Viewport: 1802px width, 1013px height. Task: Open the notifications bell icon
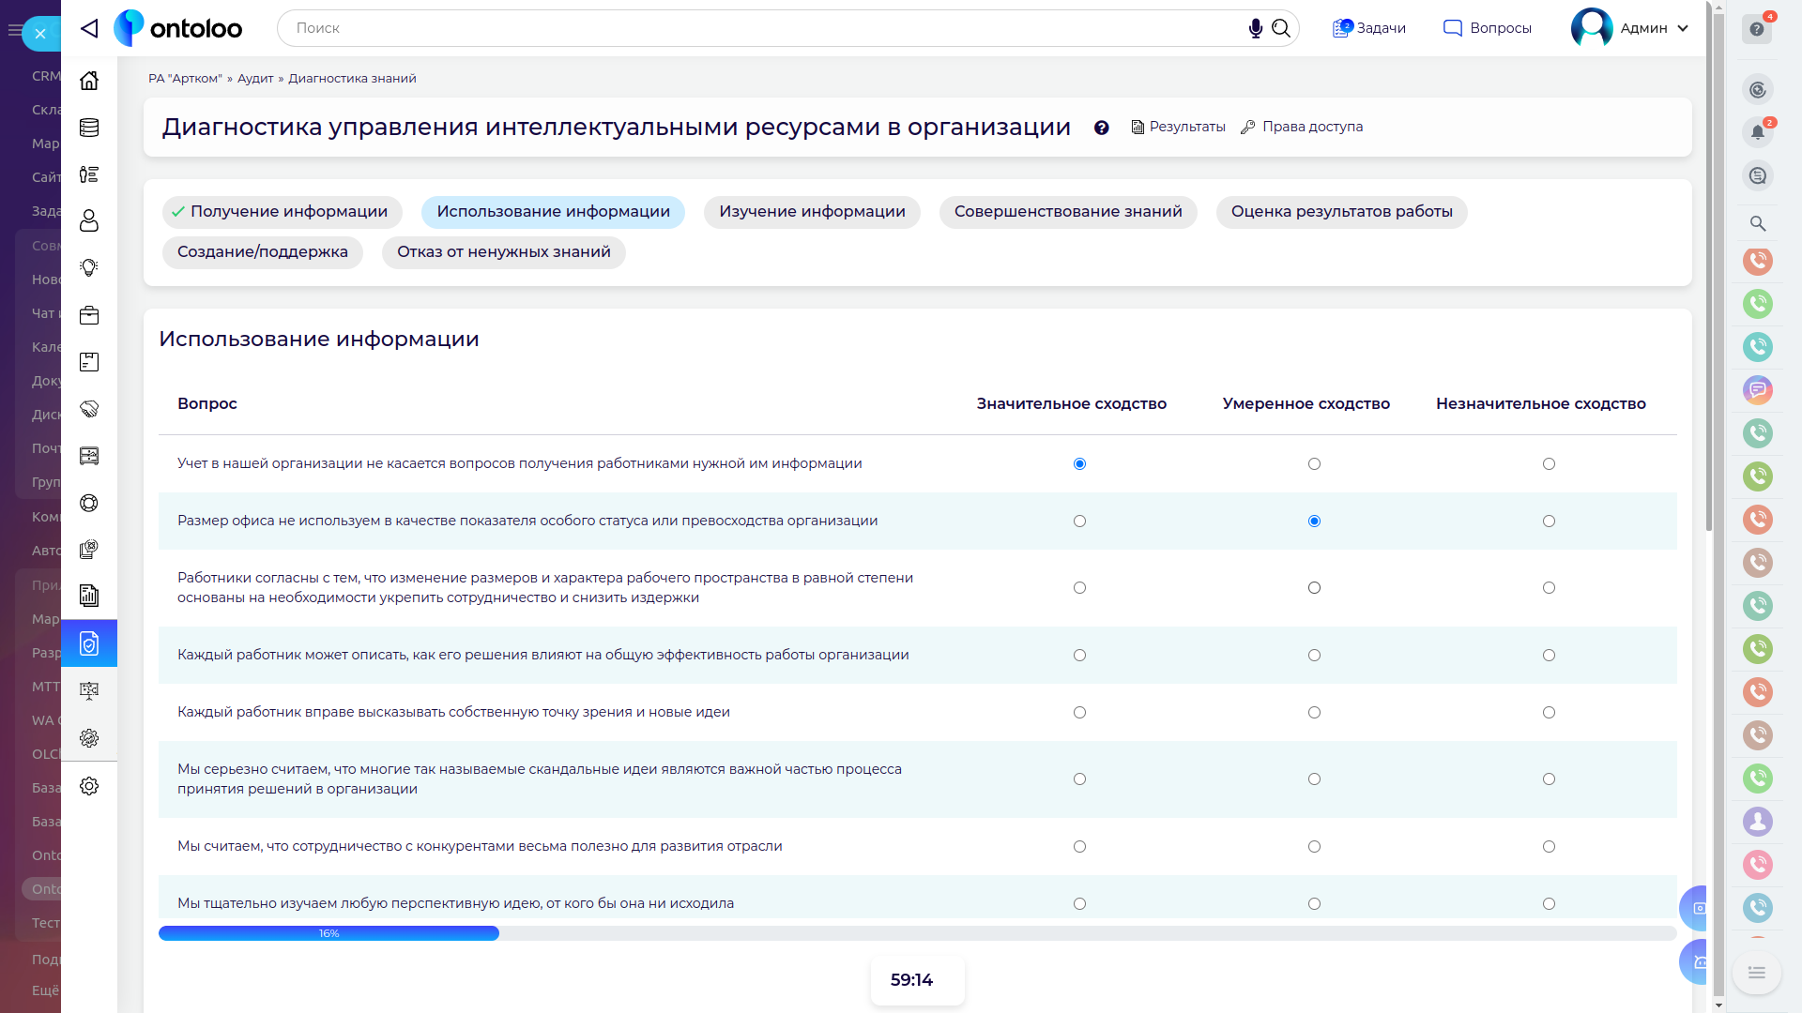coord(1757,132)
